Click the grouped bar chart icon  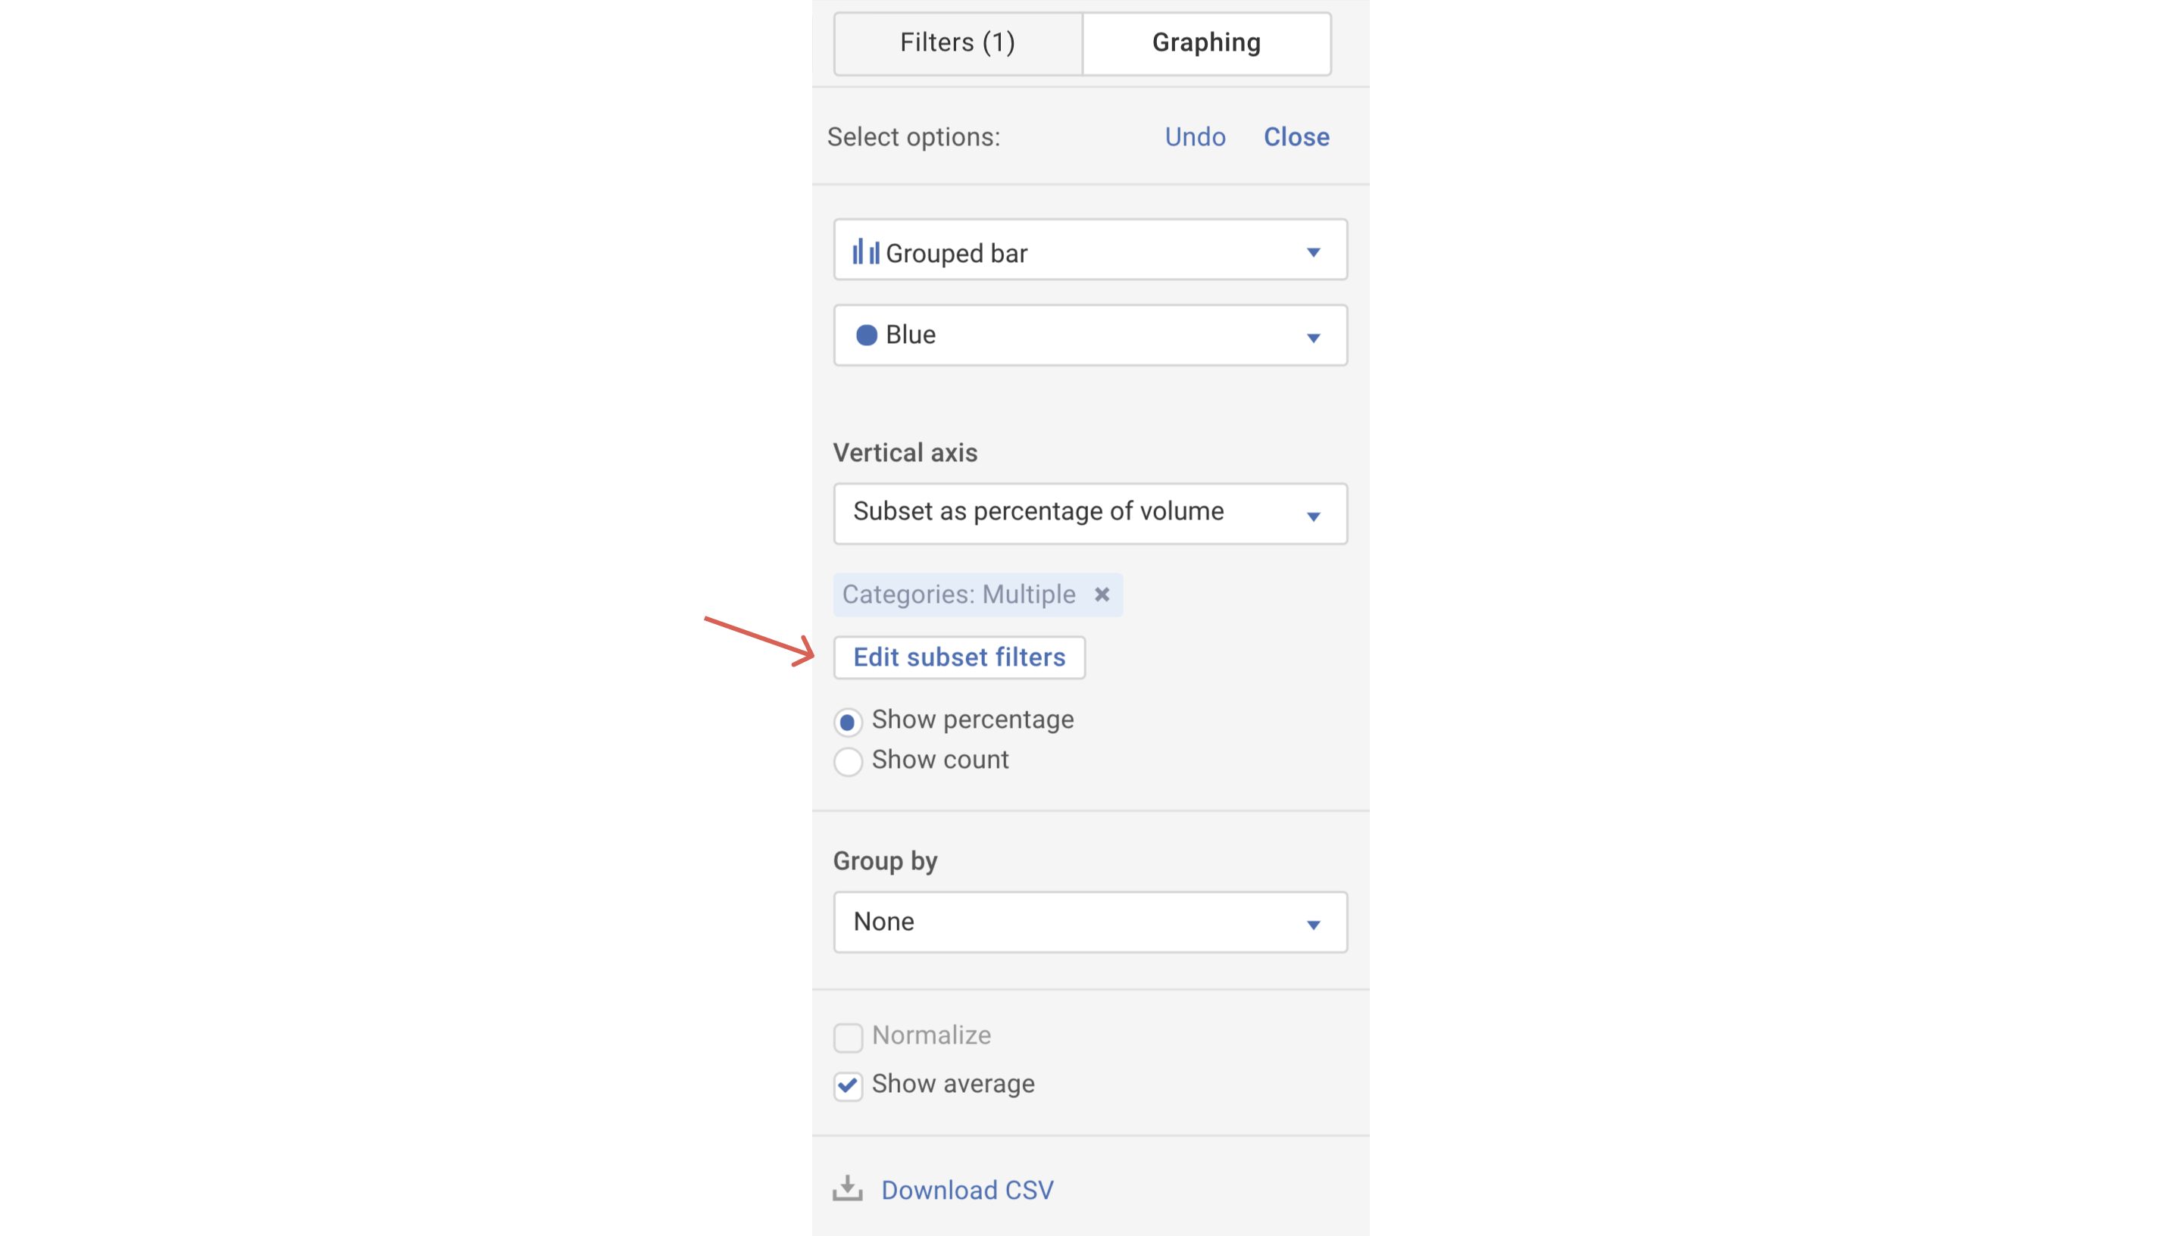click(x=865, y=252)
